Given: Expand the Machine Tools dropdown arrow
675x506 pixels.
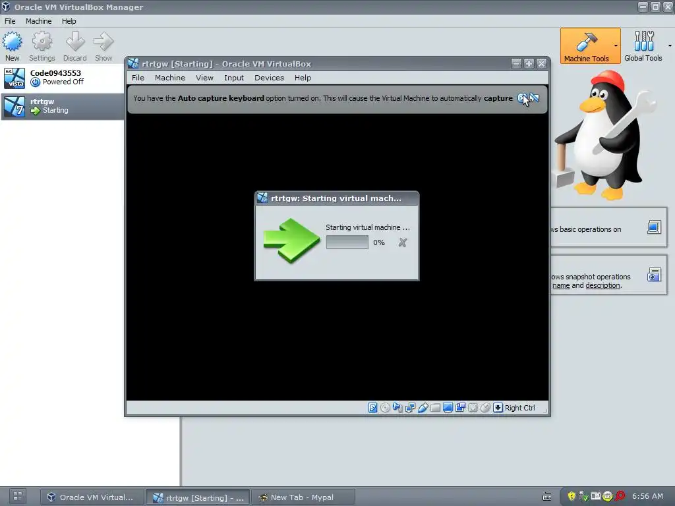Looking at the screenshot, I should [x=616, y=45].
